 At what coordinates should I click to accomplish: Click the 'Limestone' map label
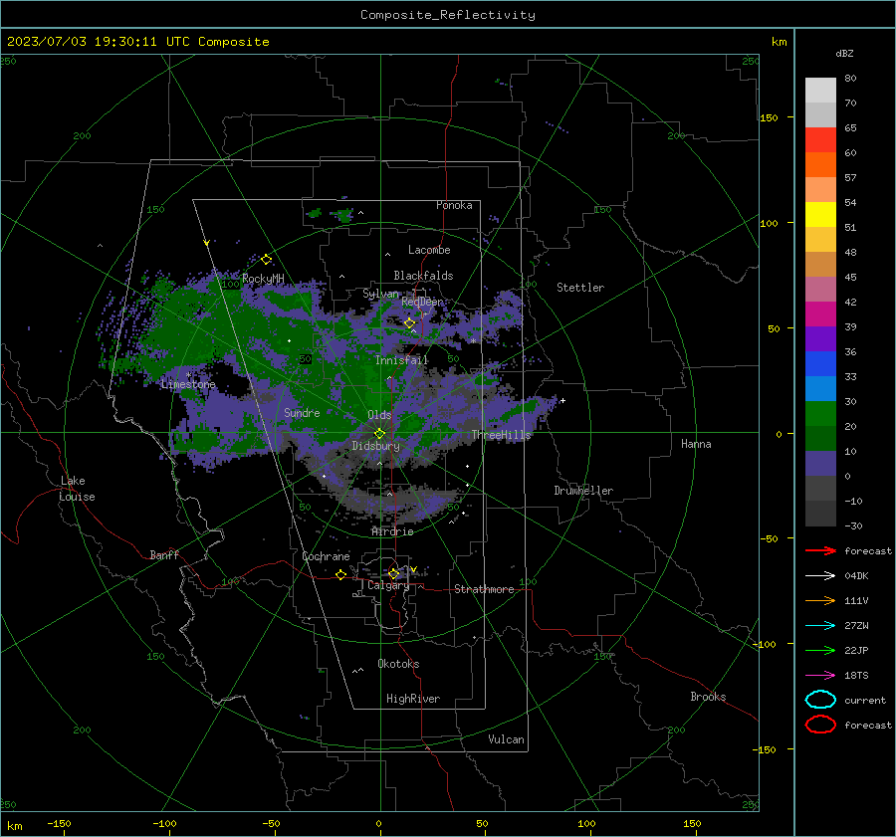pos(188,384)
